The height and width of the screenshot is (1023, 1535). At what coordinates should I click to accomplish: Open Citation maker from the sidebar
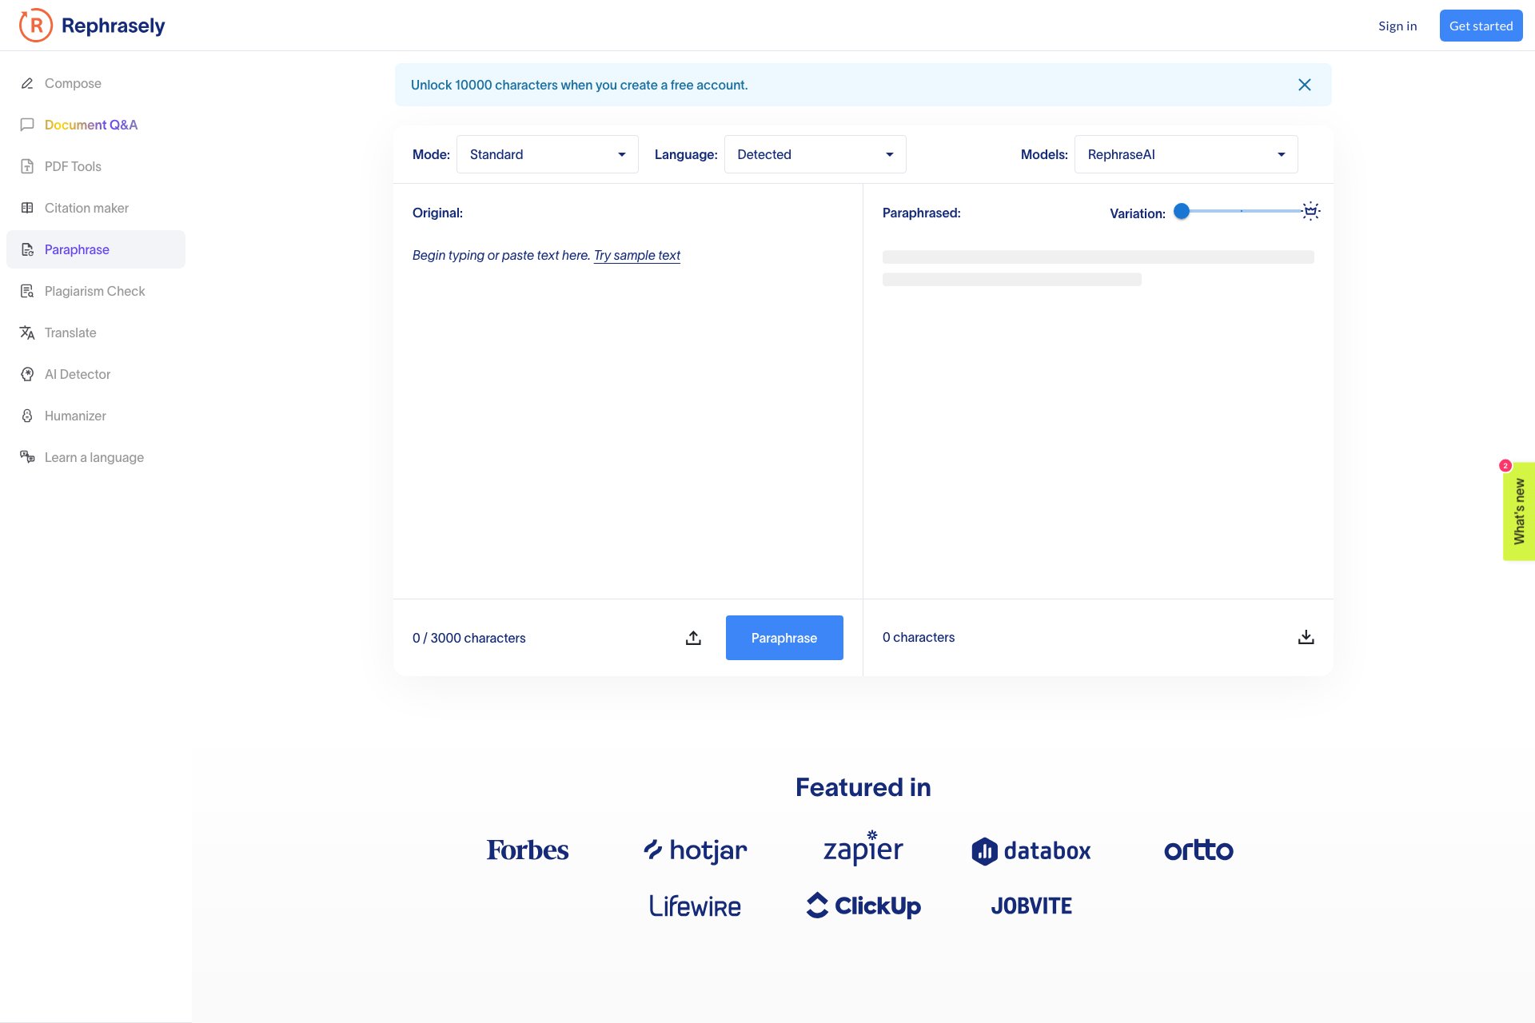[x=86, y=208]
